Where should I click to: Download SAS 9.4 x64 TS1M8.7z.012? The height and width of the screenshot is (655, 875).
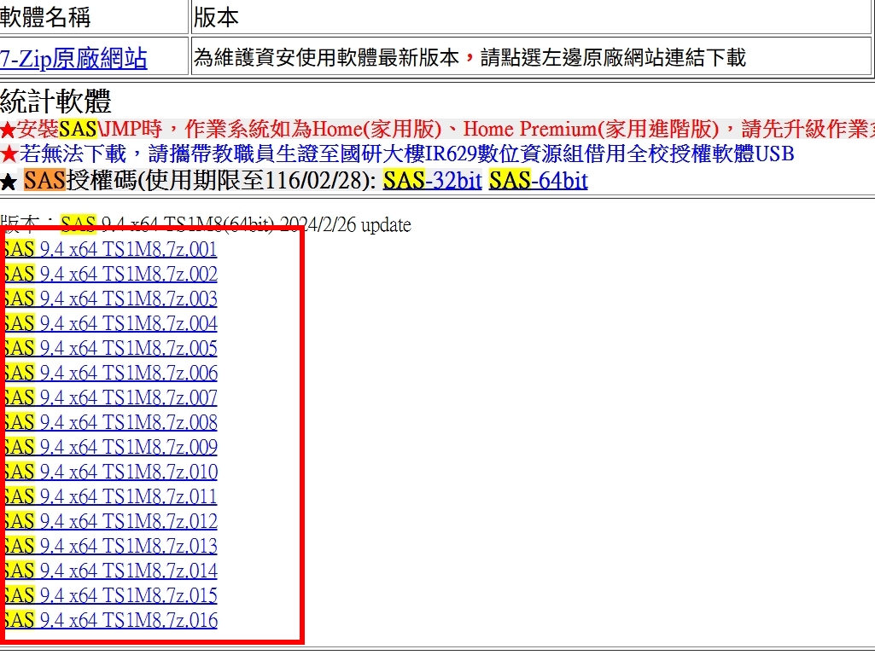click(x=111, y=521)
